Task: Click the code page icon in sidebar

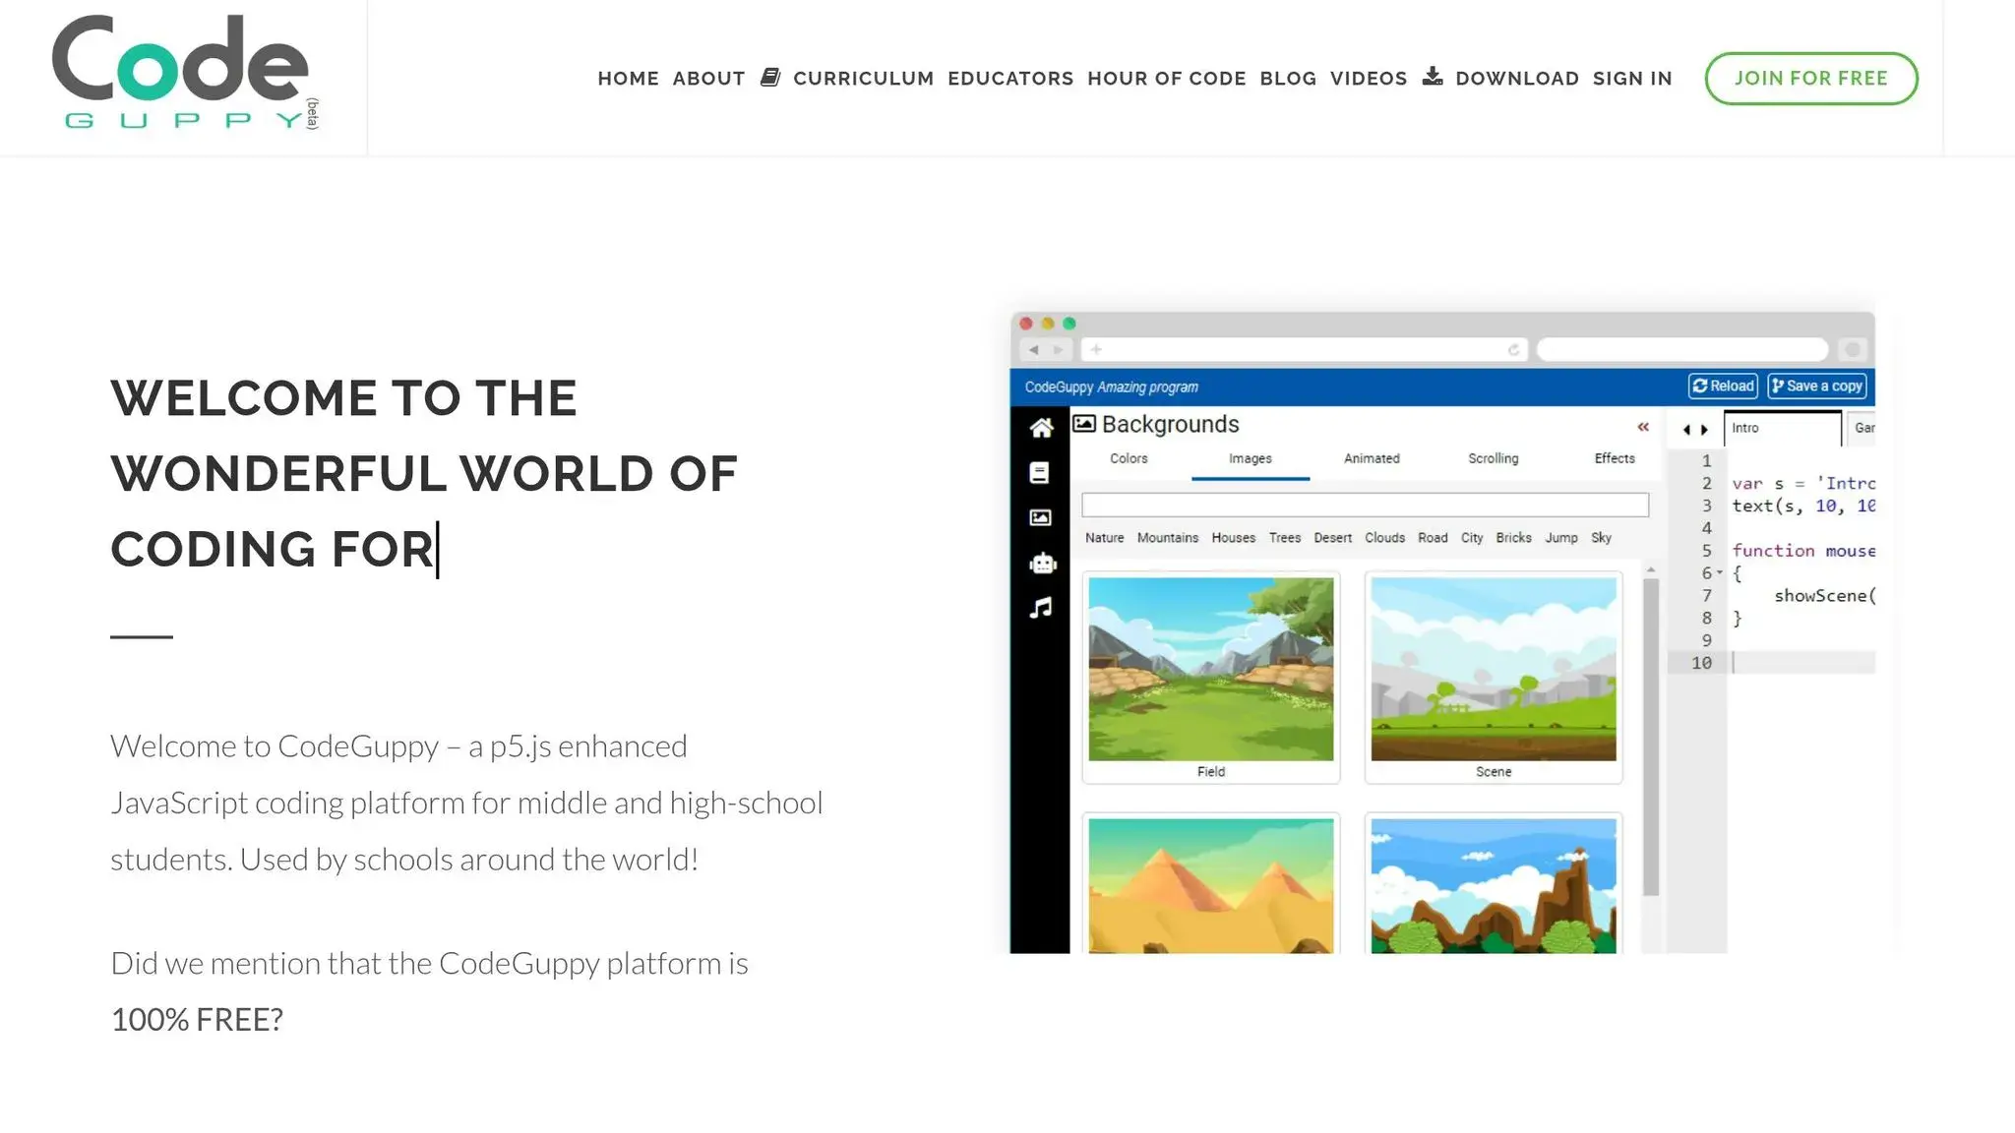Action: (x=1040, y=473)
